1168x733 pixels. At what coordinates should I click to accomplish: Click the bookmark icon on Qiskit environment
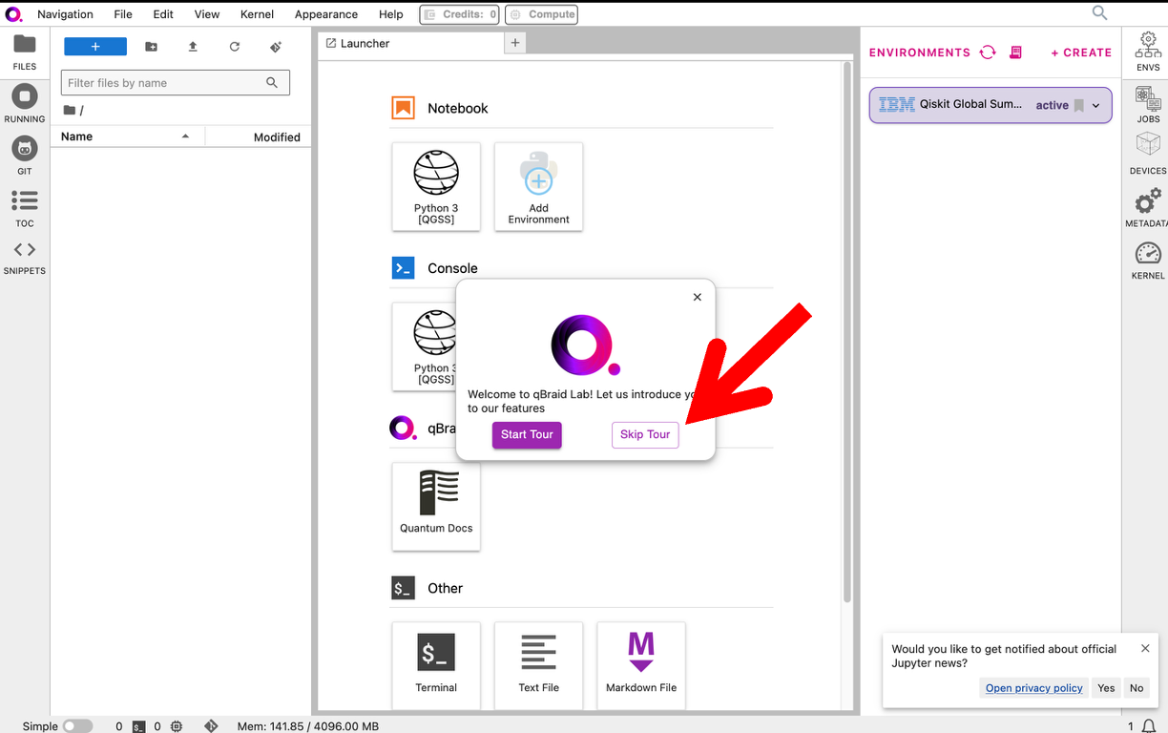pos(1079,105)
